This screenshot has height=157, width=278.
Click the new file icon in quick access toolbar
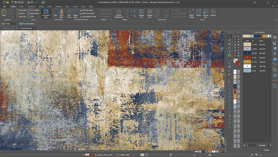pos(4,2)
